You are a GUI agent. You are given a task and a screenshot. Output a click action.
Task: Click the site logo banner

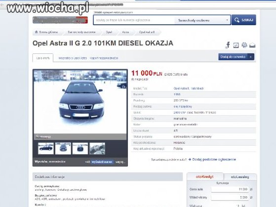coord(60,20)
